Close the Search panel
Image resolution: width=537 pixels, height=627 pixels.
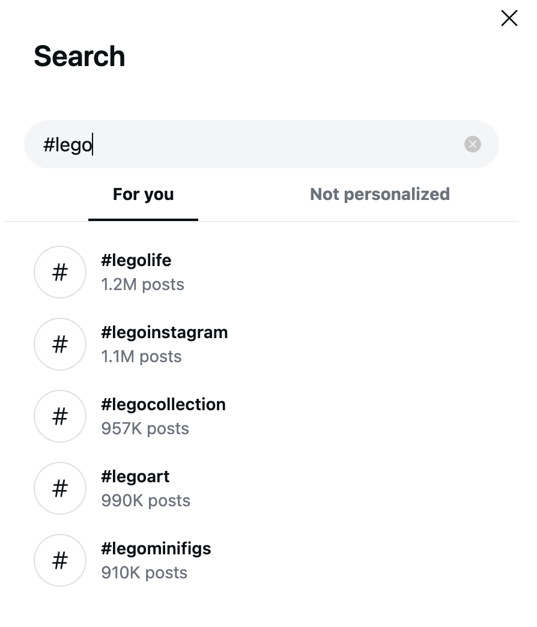click(x=509, y=18)
